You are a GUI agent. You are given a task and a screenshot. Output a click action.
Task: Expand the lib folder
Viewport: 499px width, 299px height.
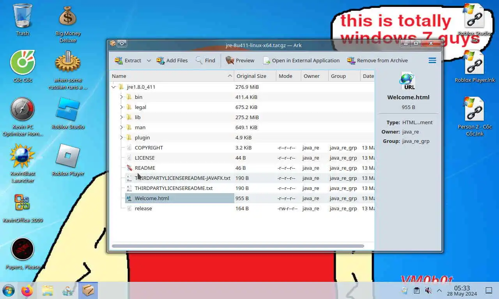point(121,117)
